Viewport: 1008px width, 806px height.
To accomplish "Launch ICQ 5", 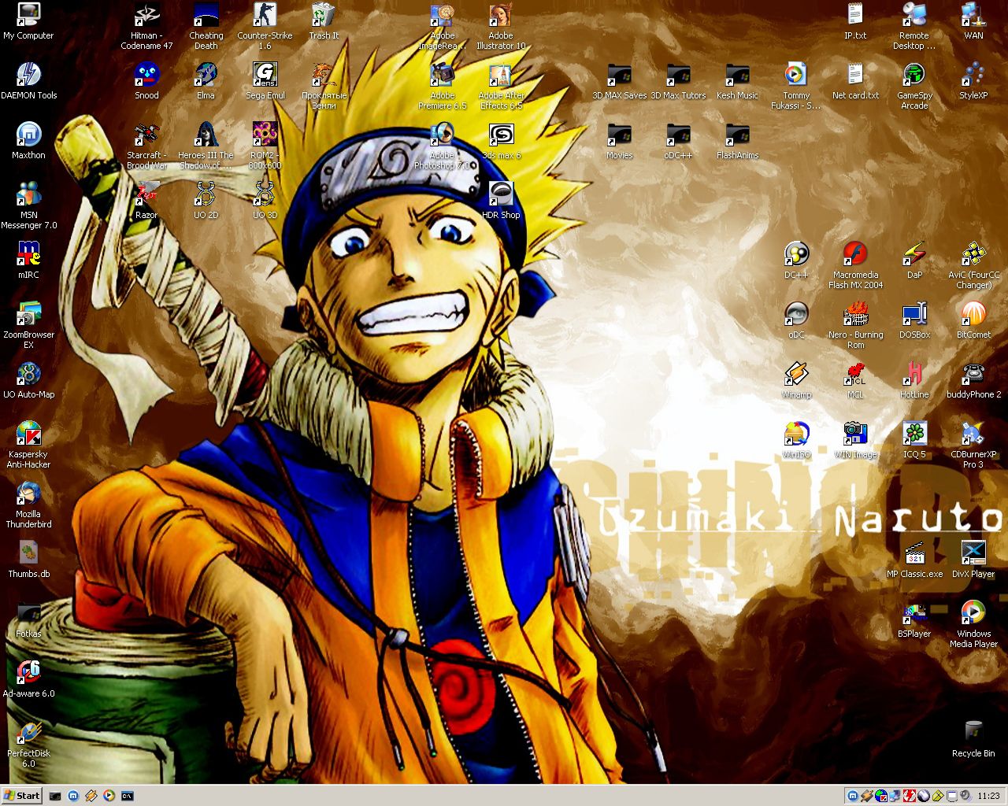I will click(914, 440).
